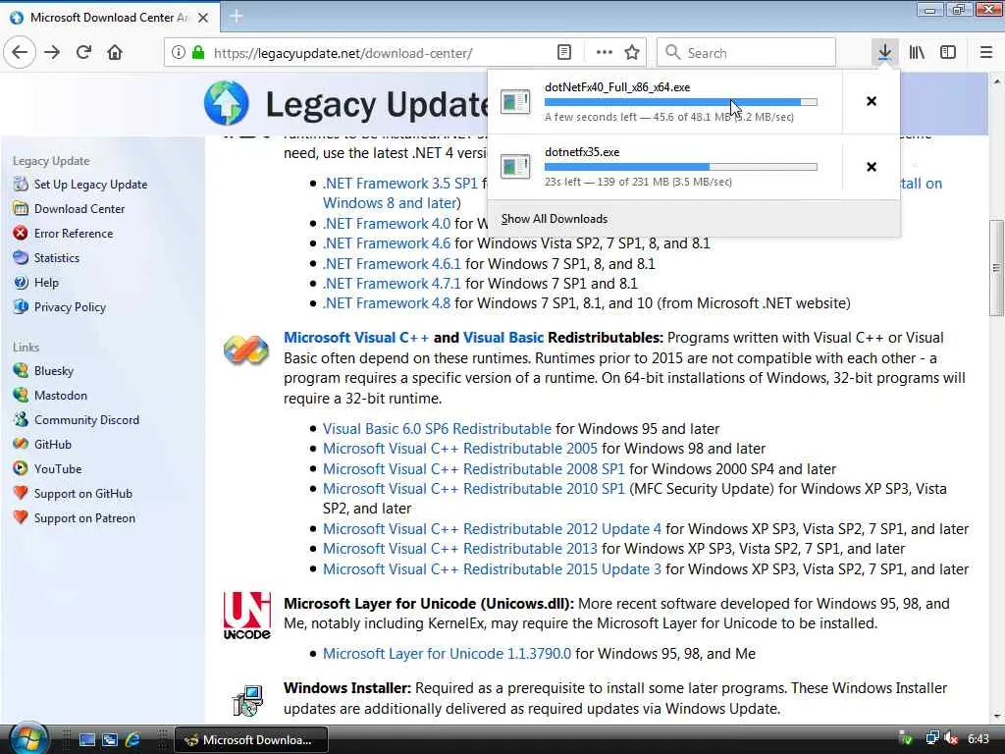Open .NET Framework 4.6 link
This screenshot has width=1005, height=754.
coord(387,243)
